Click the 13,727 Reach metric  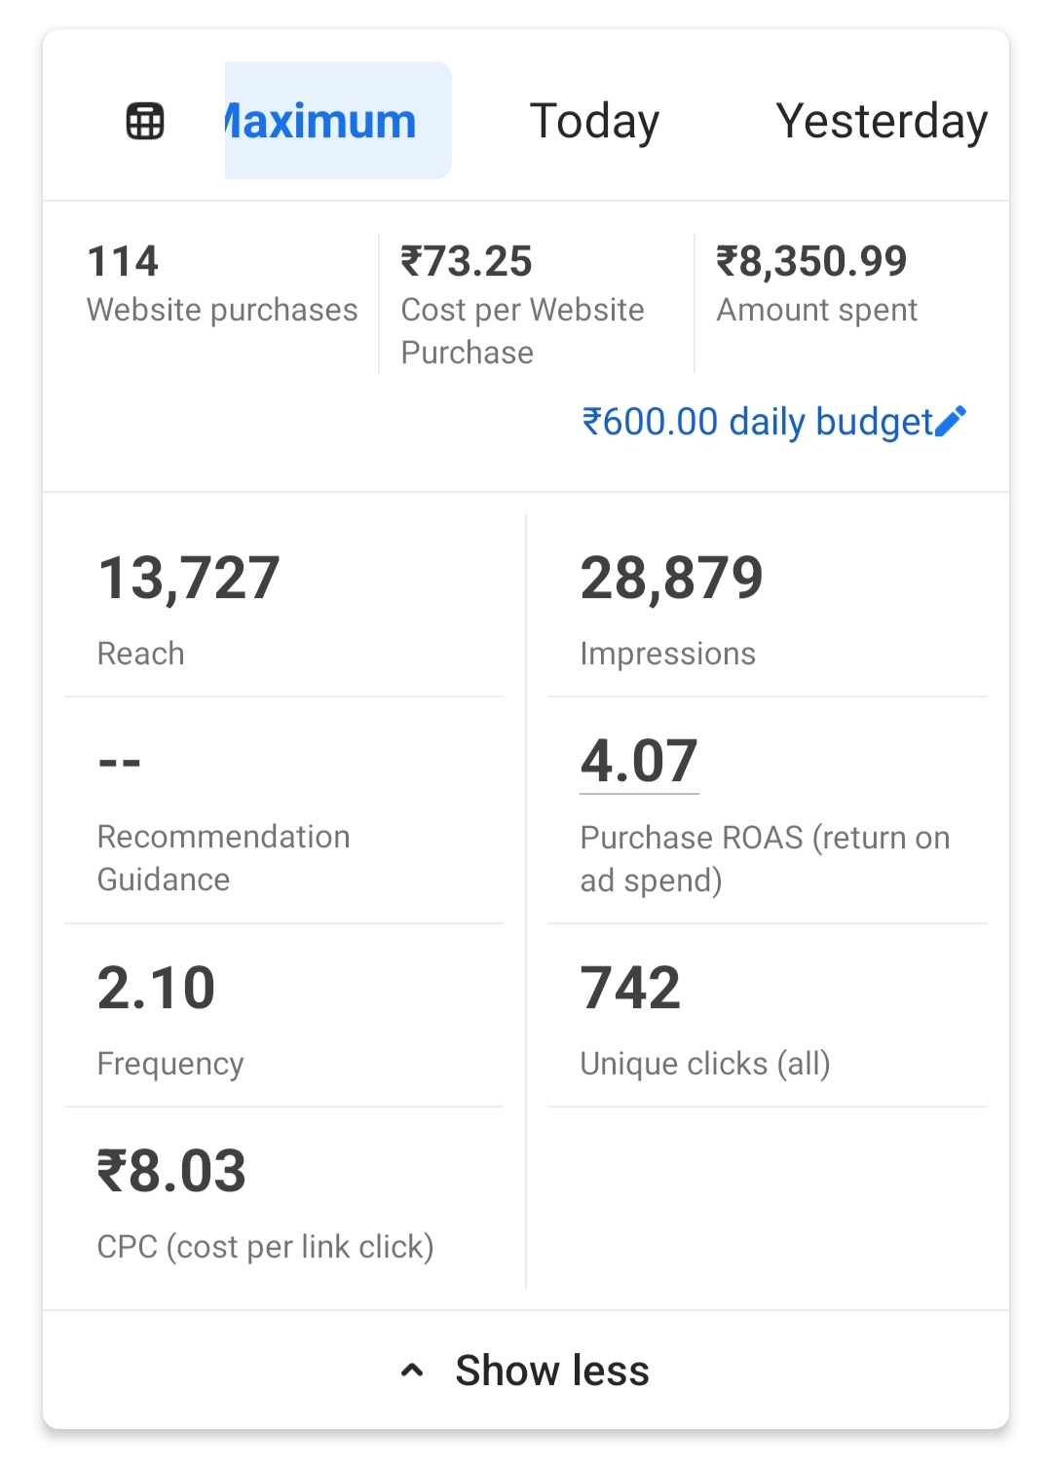click(x=189, y=606)
